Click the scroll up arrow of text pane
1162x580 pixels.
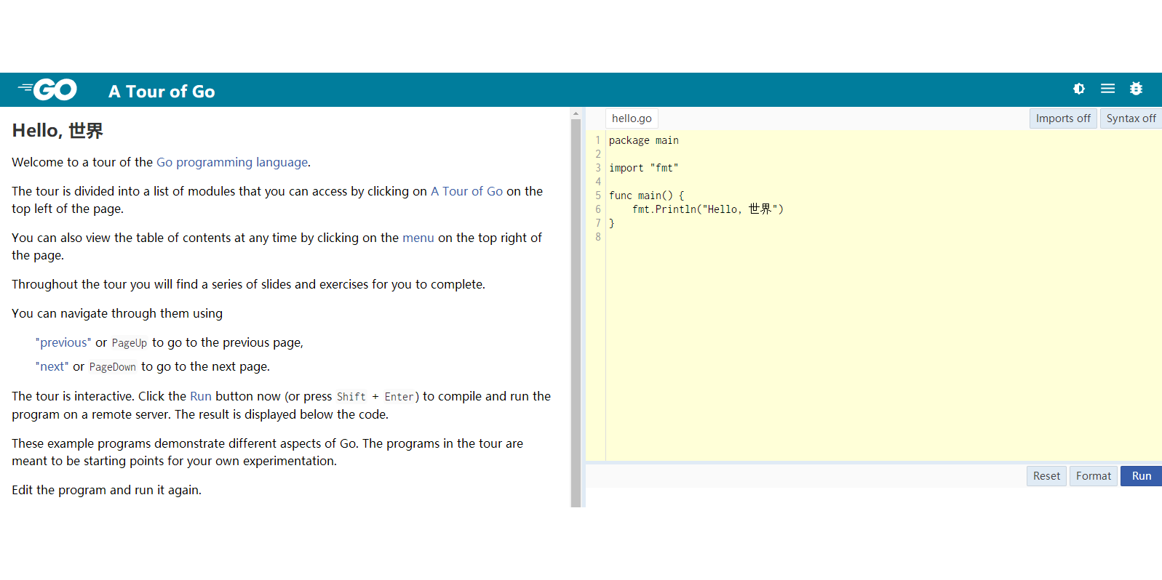576,114
